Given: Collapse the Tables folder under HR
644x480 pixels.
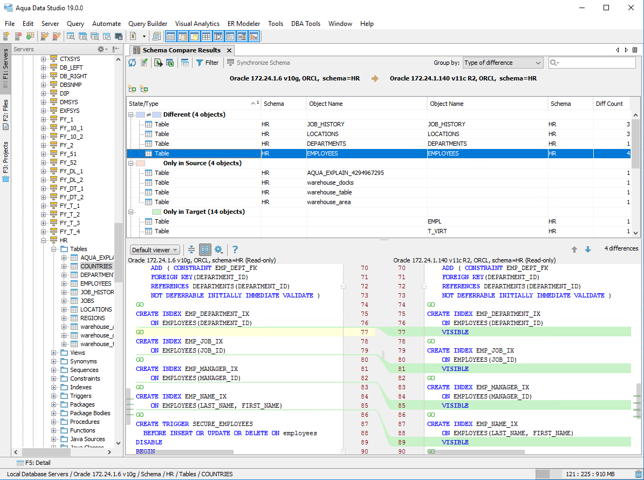Looking at the screenshot, I should [53, 249].
